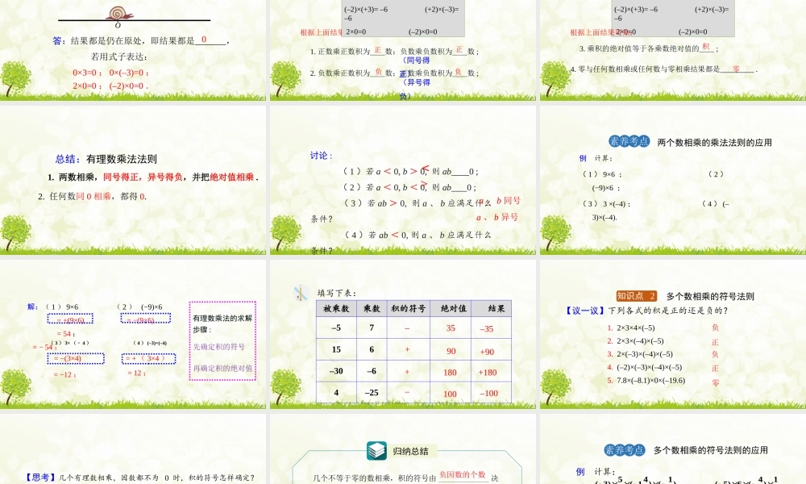The height and width of the screenshot is (484, 806).
Task: Click the 归纳总结 heading label
Action: tap(410, 451)
